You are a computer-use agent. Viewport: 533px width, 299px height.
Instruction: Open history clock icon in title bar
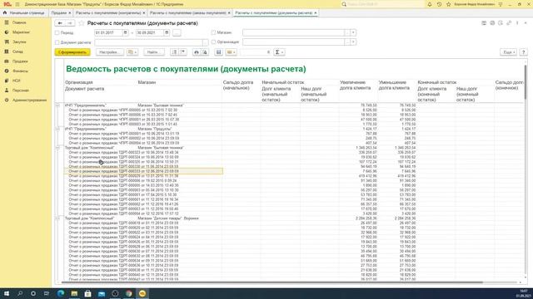439,4
